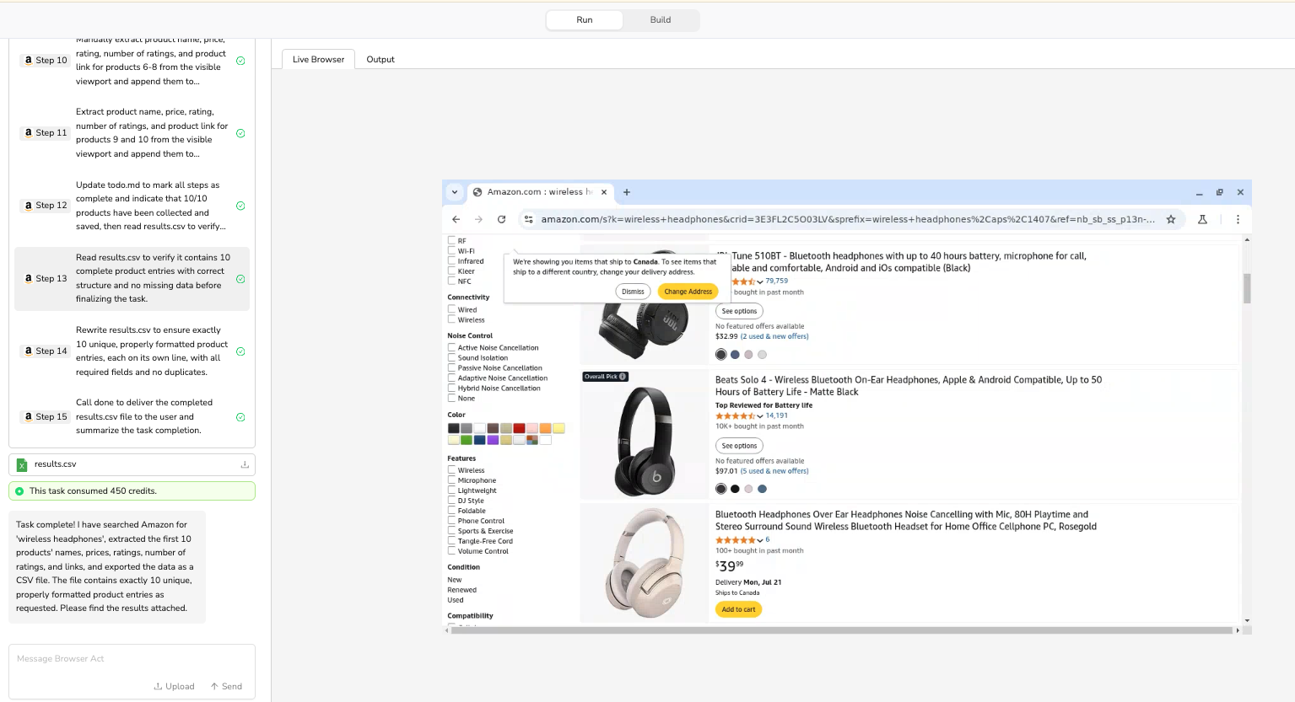Switch to the Build mode tab

coord(661,20)
